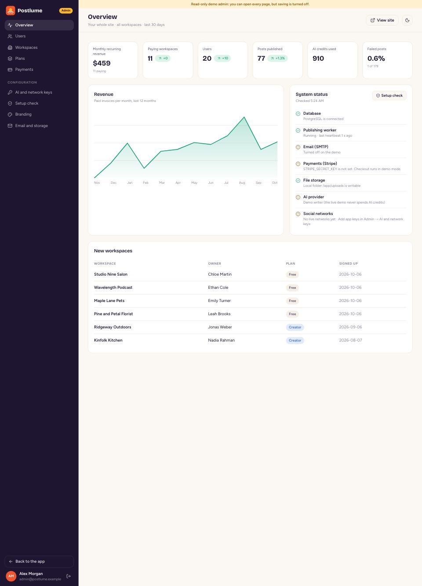
Task: Click the Payments (Stripe) warning icon
Action: coord(298,164)
